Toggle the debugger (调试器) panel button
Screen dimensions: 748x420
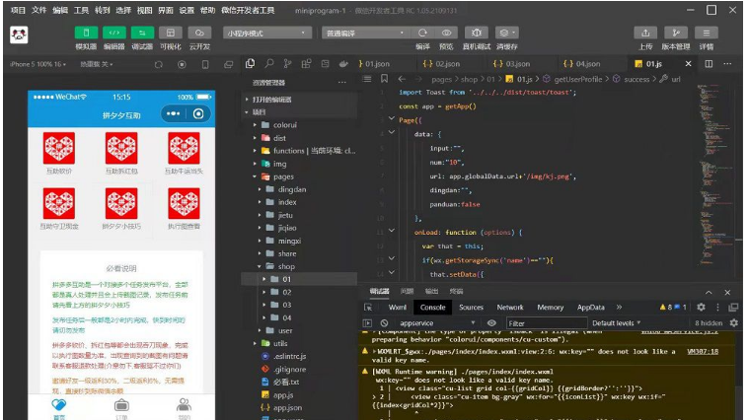142,33
